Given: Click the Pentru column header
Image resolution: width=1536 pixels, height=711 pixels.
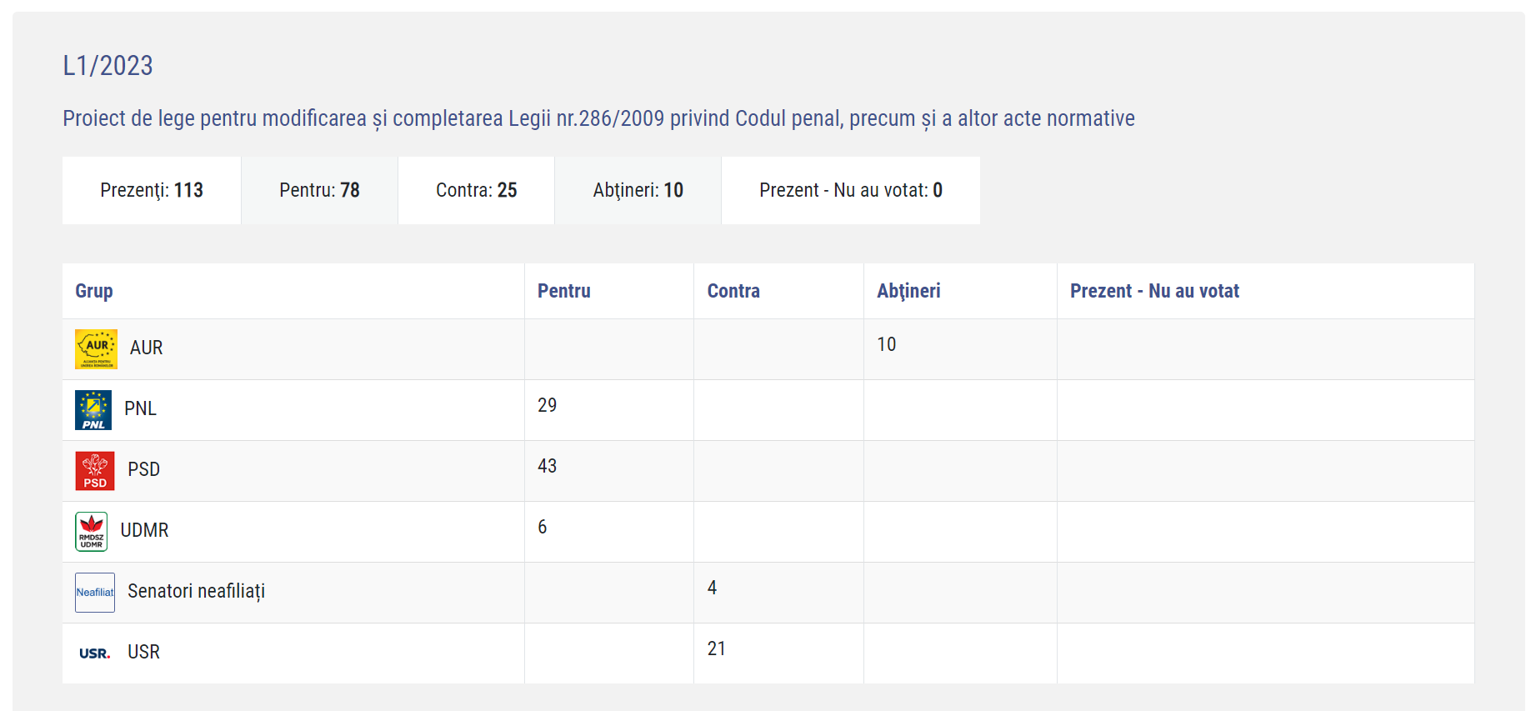Looking at the screenshot, I should pyautogui.click(x=564, y=291).
